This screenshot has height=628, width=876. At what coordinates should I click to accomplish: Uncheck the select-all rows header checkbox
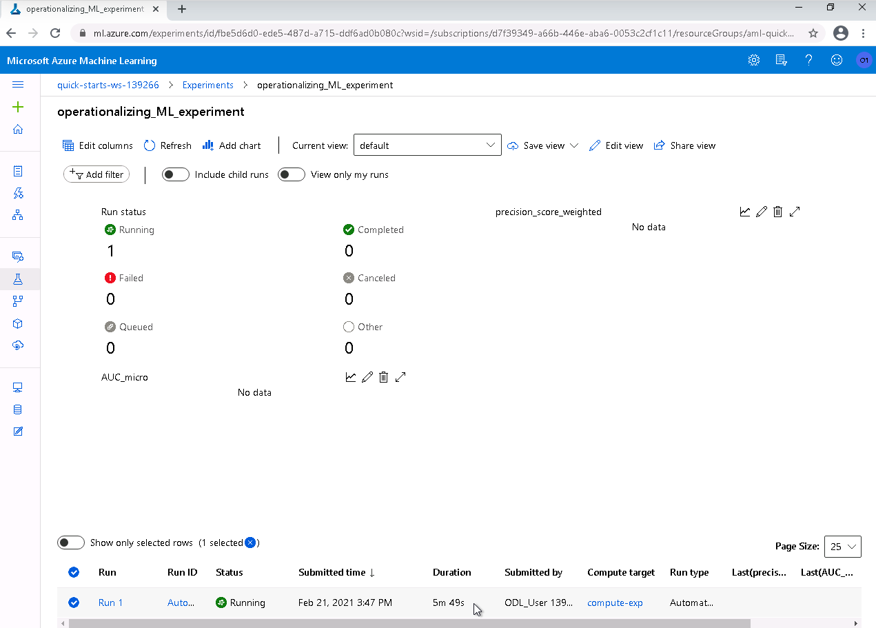[x=74, y=572]
